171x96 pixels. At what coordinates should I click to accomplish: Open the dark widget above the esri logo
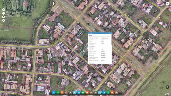point(167,87)
